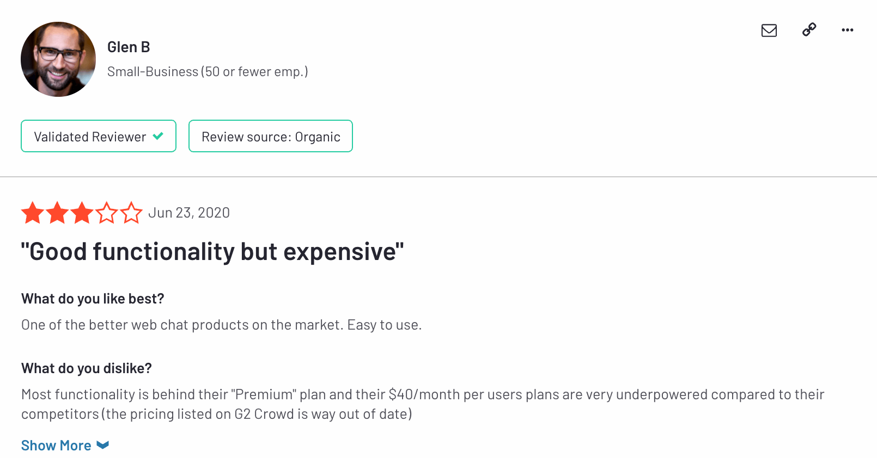877x458 pixels.
Task: Click Glen B's profile photo
Action: (x=58, y=59)
